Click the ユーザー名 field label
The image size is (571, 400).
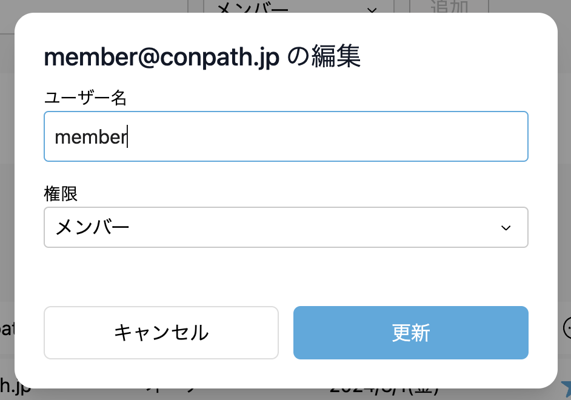pyautogui.click(x=85, y=98)
